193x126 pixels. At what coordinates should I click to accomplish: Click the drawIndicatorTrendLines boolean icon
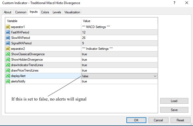click(x=8, y=65)
